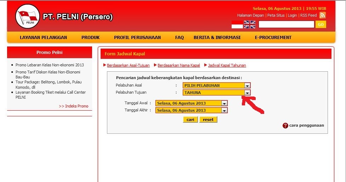Go to the FAQ menu item
The image size is (346, 182).
(x=180, y=38)
